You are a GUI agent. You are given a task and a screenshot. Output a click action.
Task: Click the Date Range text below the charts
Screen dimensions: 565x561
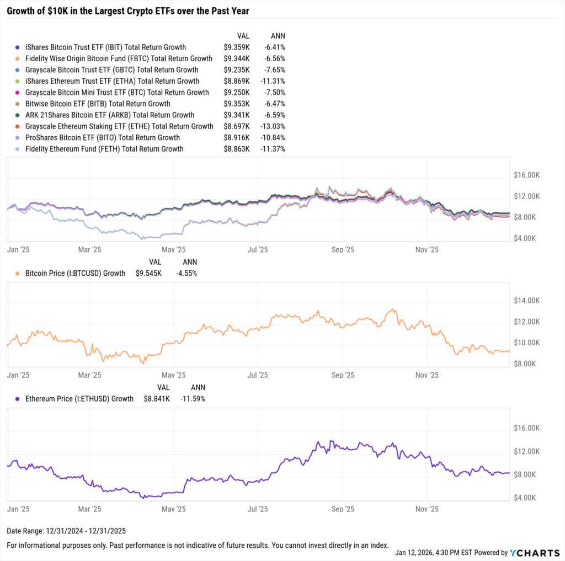66,531
